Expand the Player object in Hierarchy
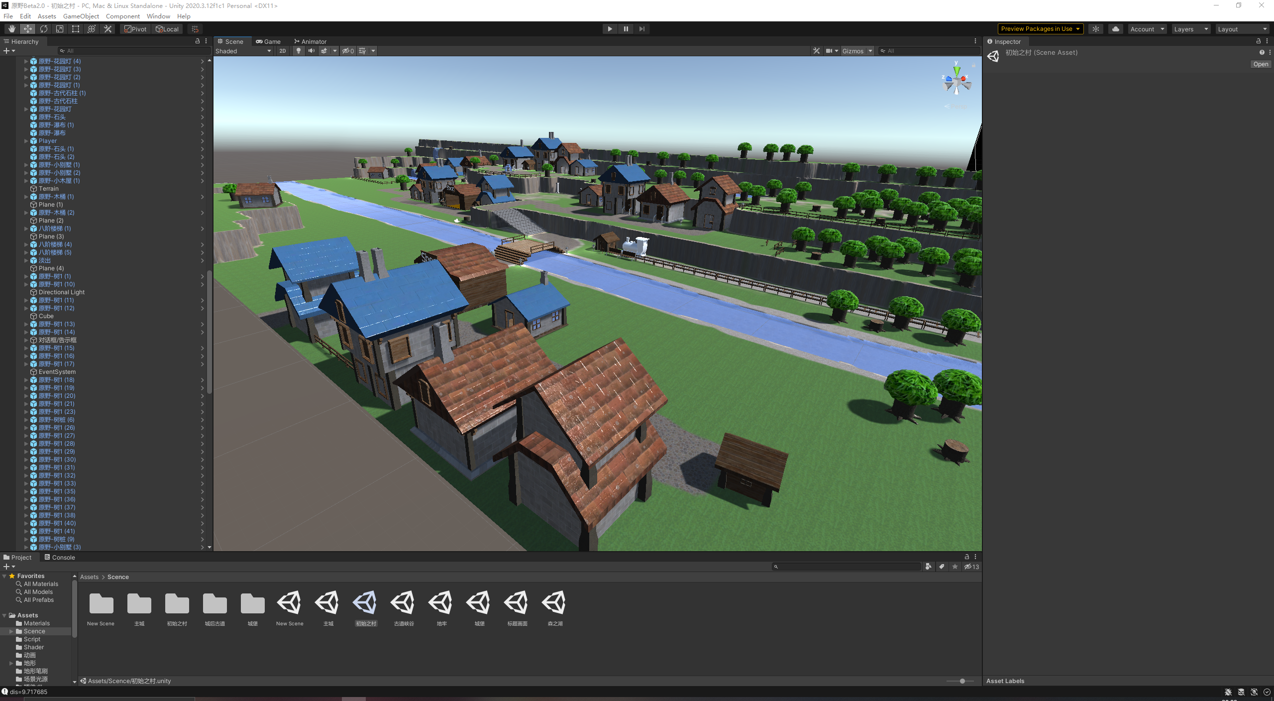This screenshot has height=701, width=1274. [26, 141]
